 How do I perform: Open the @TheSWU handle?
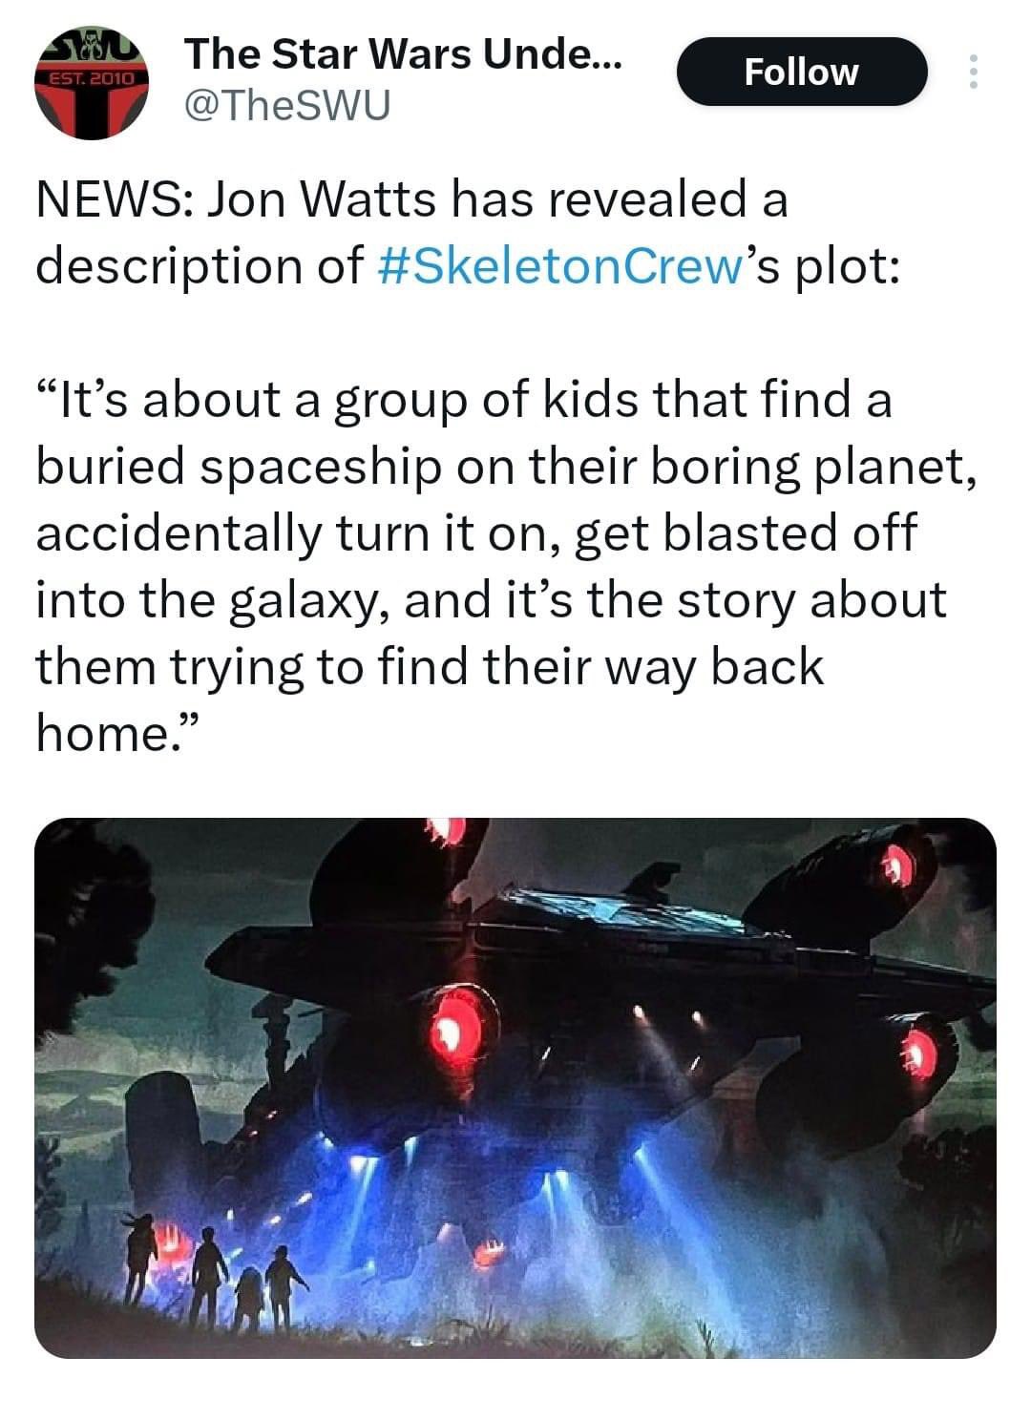287,107
